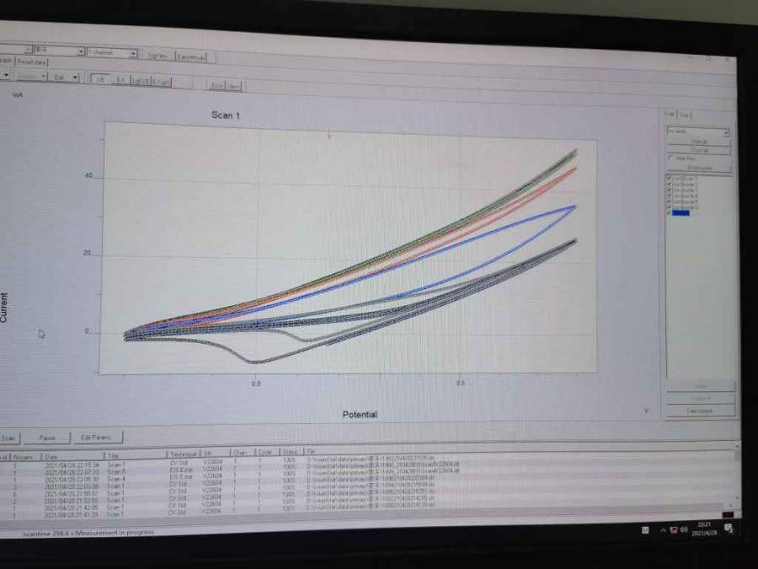Sort table by the Title column header

pyautogui.click(x=136, y=455)
